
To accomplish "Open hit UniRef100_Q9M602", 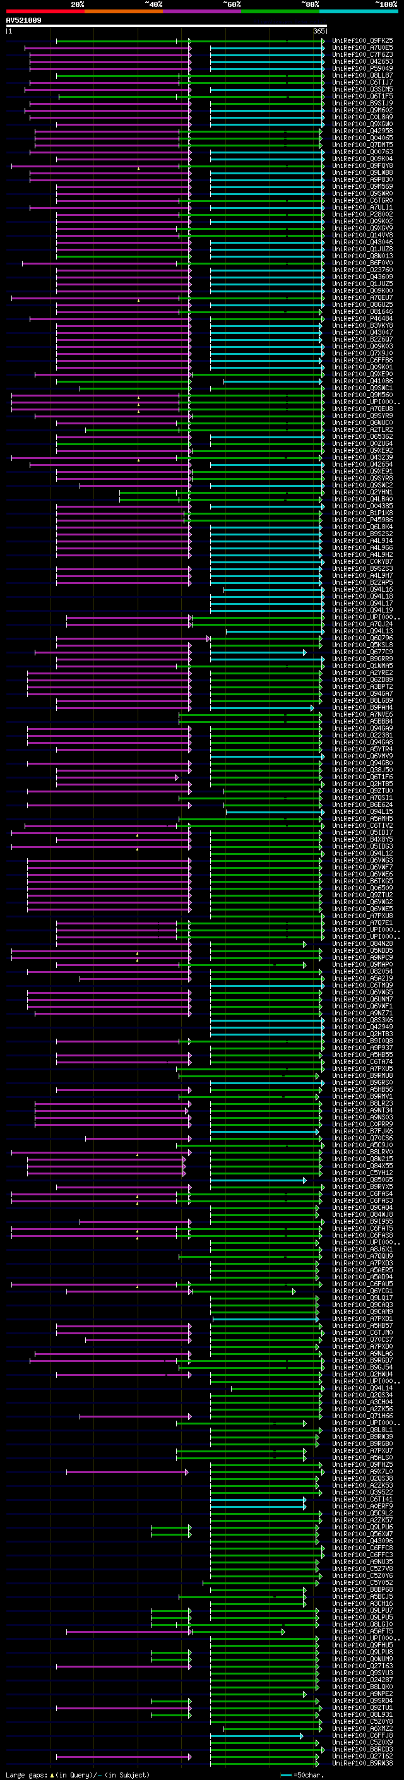I will (362, 111).
